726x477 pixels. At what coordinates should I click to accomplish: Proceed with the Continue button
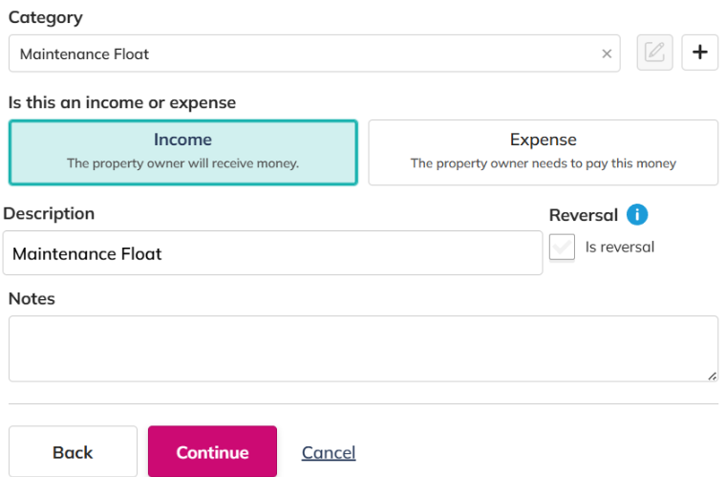tap(212, 451)
